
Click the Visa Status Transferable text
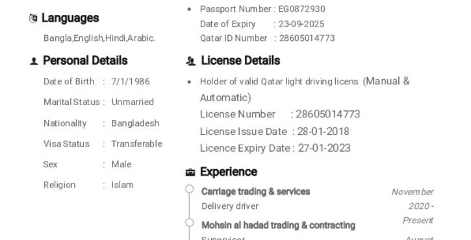[x=137, y=144]
